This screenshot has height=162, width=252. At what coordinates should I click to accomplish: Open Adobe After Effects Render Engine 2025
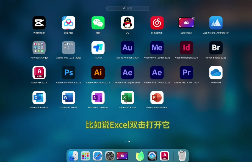(128, 73)
